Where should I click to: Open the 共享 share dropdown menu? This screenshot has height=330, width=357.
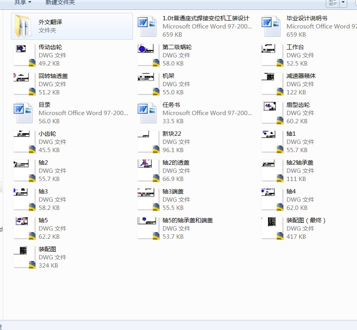(x=23, y=2)
